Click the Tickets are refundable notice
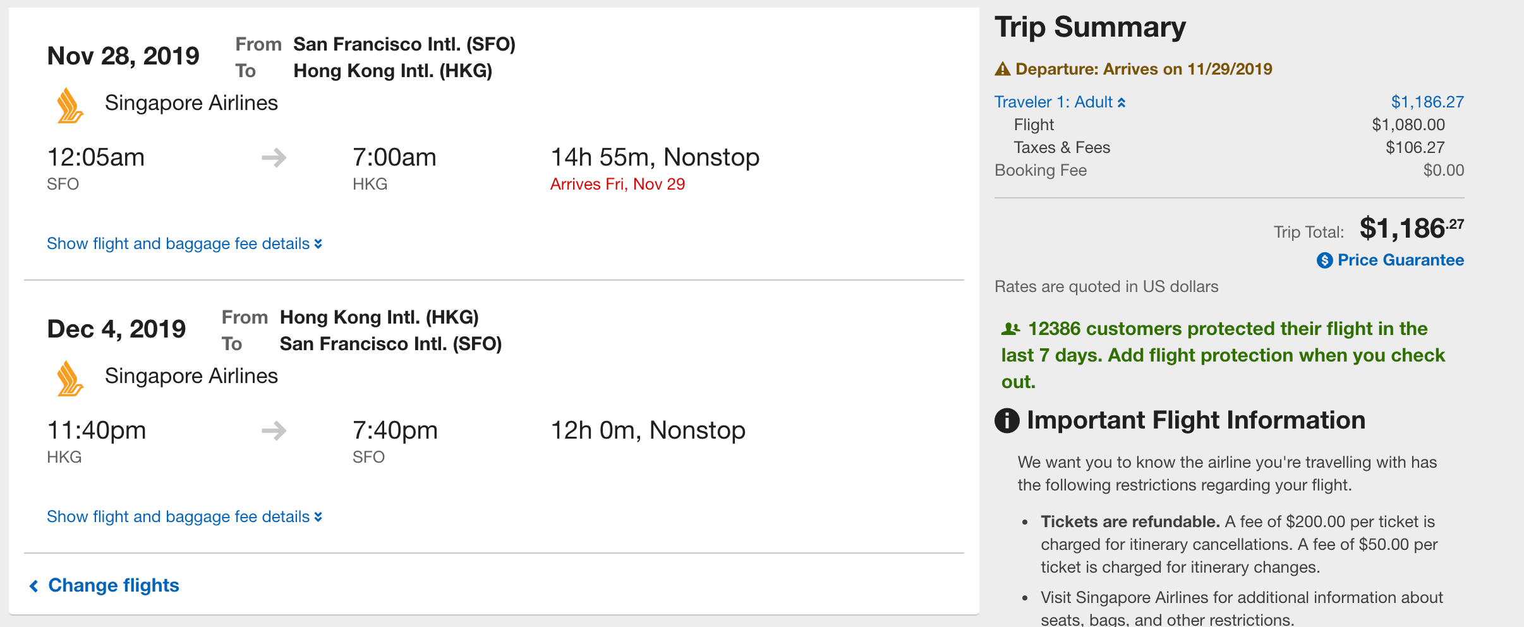Viewport: 1524px width, 627px height. coord(1130,521)
